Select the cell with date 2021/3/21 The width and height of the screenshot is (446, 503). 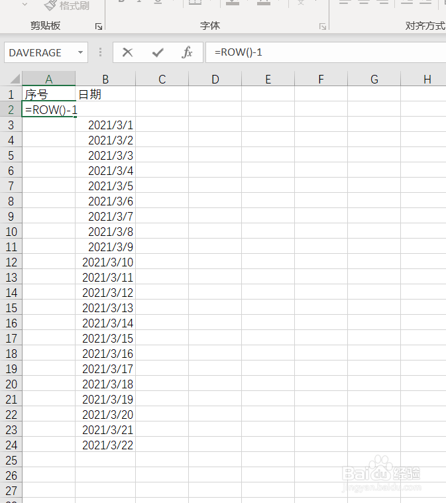click(105, 429)
